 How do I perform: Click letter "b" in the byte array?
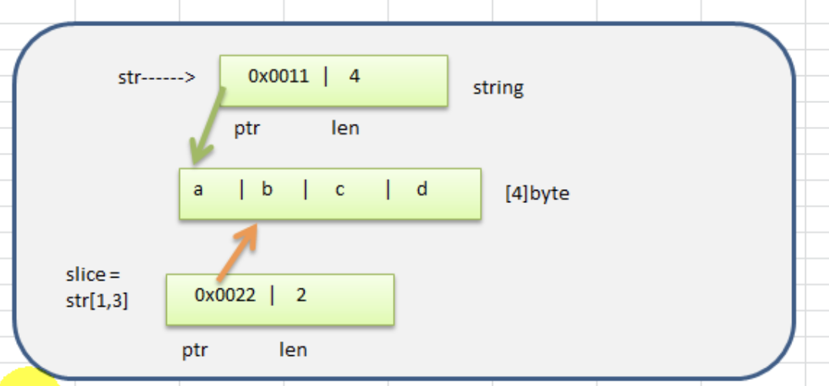tap(267, 189)
